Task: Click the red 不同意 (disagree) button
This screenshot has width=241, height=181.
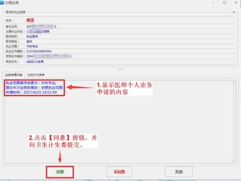Action: click(119, 172)
